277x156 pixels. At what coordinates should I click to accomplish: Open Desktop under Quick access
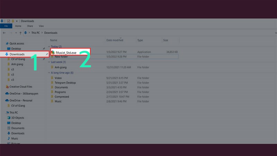(x=16, y=49)
